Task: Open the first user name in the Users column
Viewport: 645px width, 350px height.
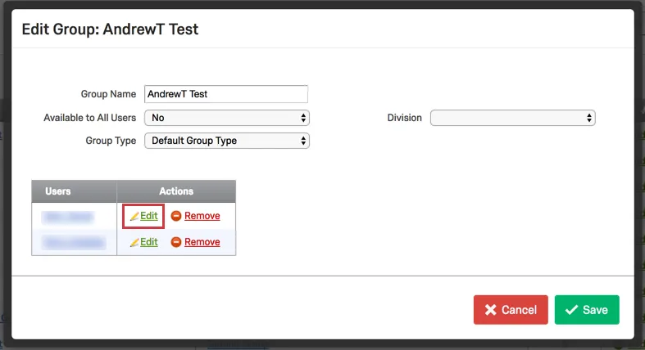Action: tap(69, 217)
